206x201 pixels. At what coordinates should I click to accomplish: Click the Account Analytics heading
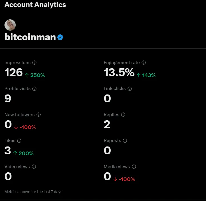click(x=35, y=5)
